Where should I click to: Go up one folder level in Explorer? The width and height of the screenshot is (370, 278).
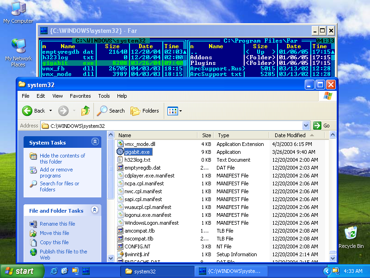[x=86, y=111]
